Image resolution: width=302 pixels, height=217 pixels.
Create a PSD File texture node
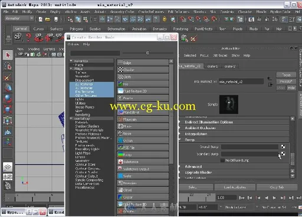tap(143, 147)
